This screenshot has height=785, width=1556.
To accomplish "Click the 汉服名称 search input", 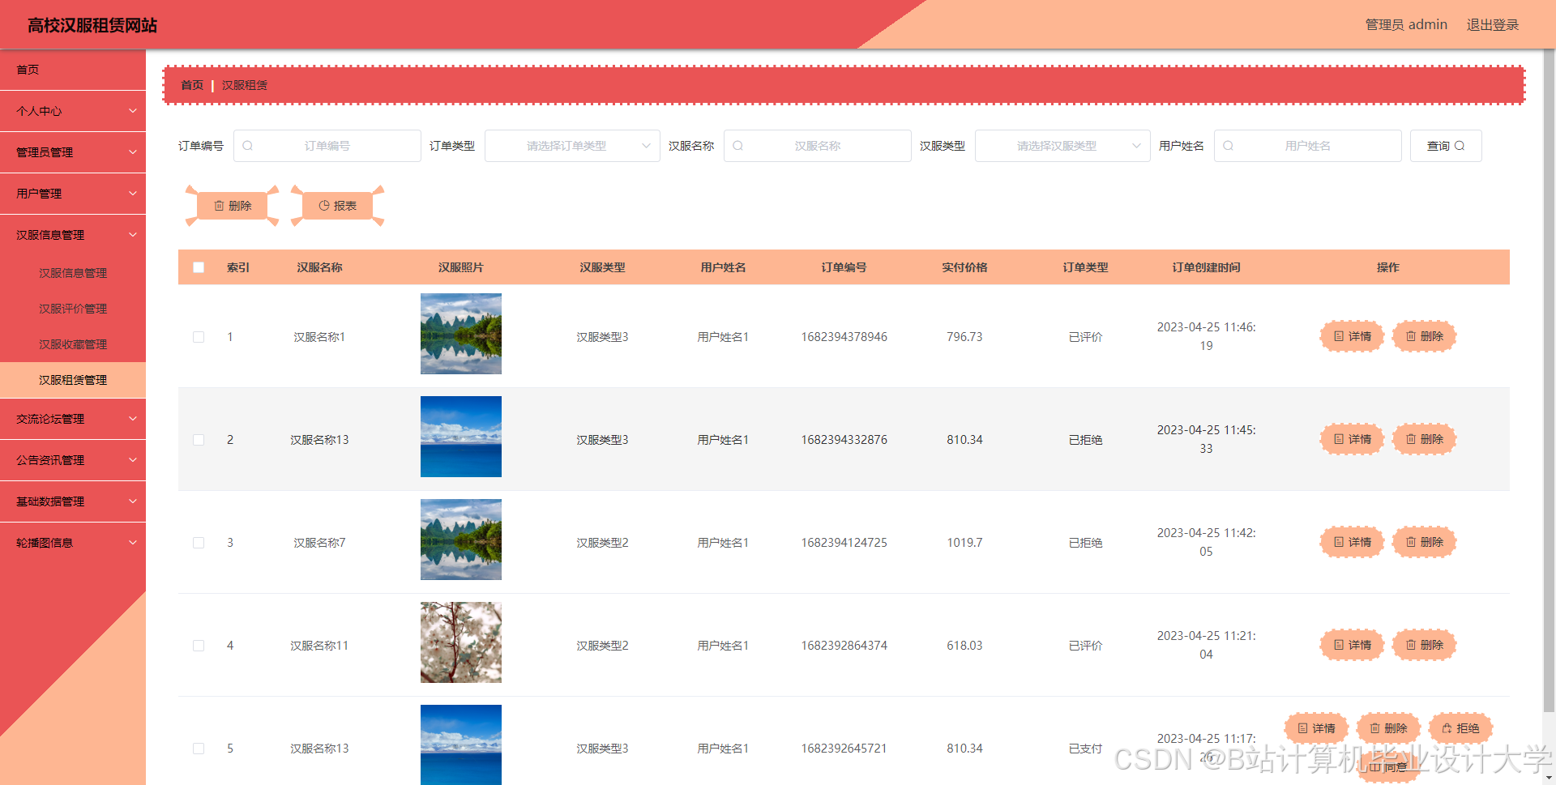I will 817,146.
